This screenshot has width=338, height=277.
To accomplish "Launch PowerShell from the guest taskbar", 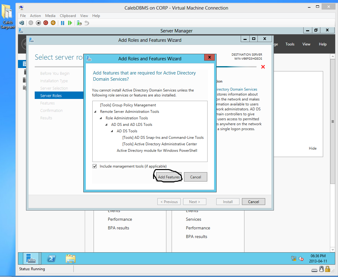I will [x=51, y=258].
